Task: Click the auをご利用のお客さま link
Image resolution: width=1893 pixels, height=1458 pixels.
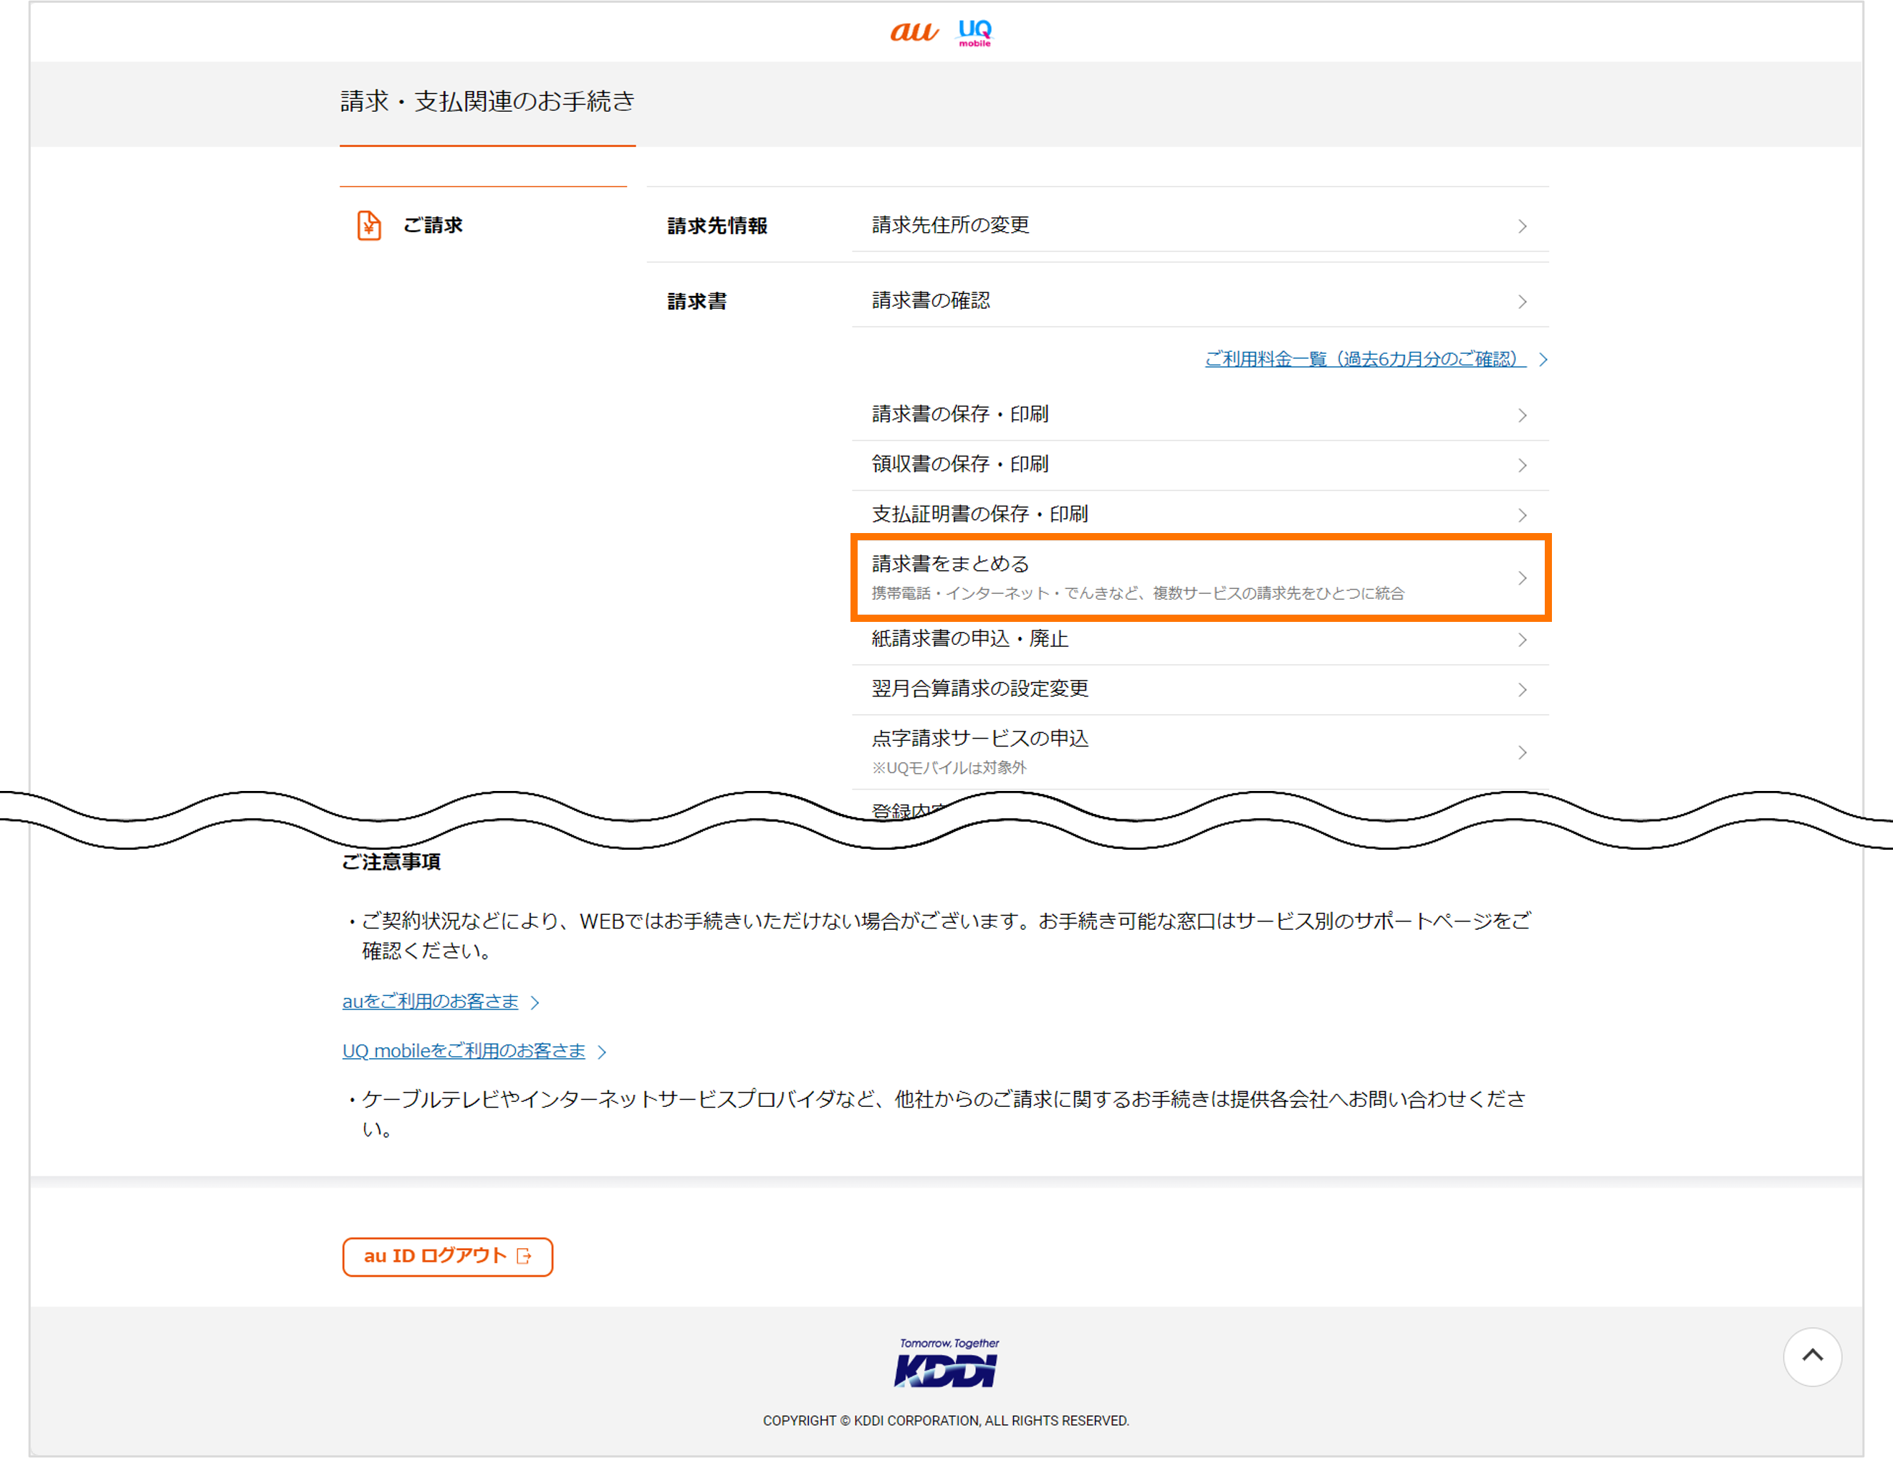Action: tap(429, 1001)
